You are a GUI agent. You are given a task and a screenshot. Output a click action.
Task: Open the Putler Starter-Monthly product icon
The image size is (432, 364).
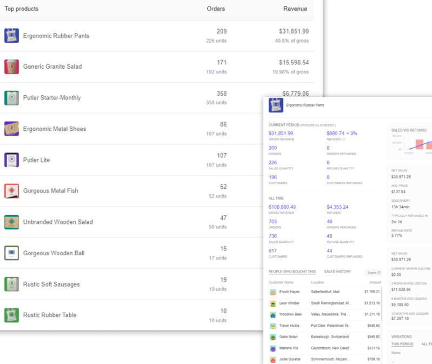11,98
